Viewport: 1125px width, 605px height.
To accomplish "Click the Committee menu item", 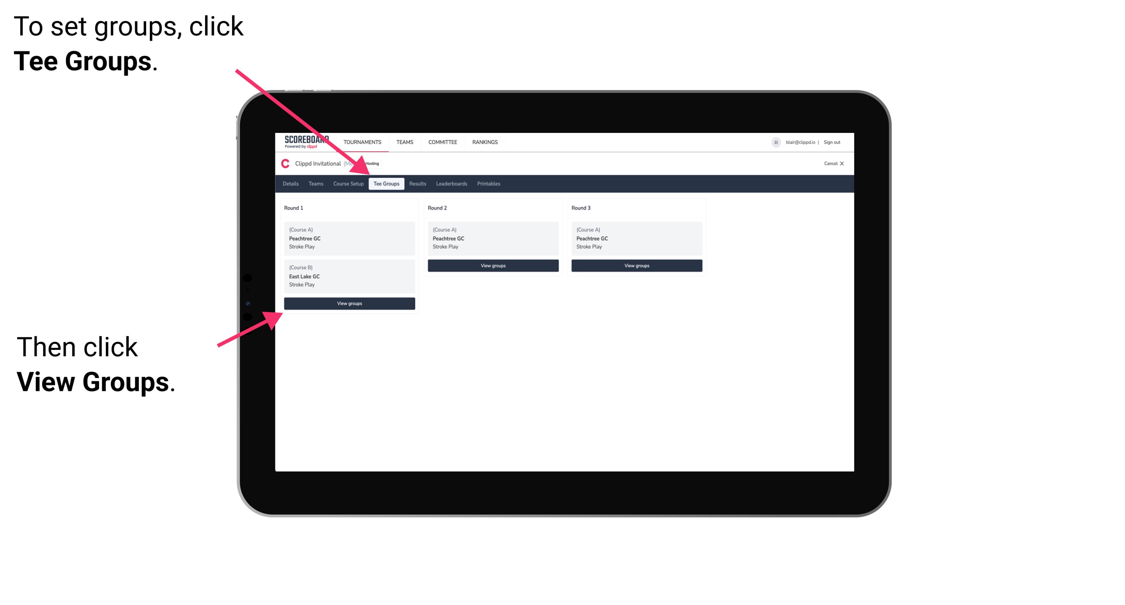I will 441,142.
